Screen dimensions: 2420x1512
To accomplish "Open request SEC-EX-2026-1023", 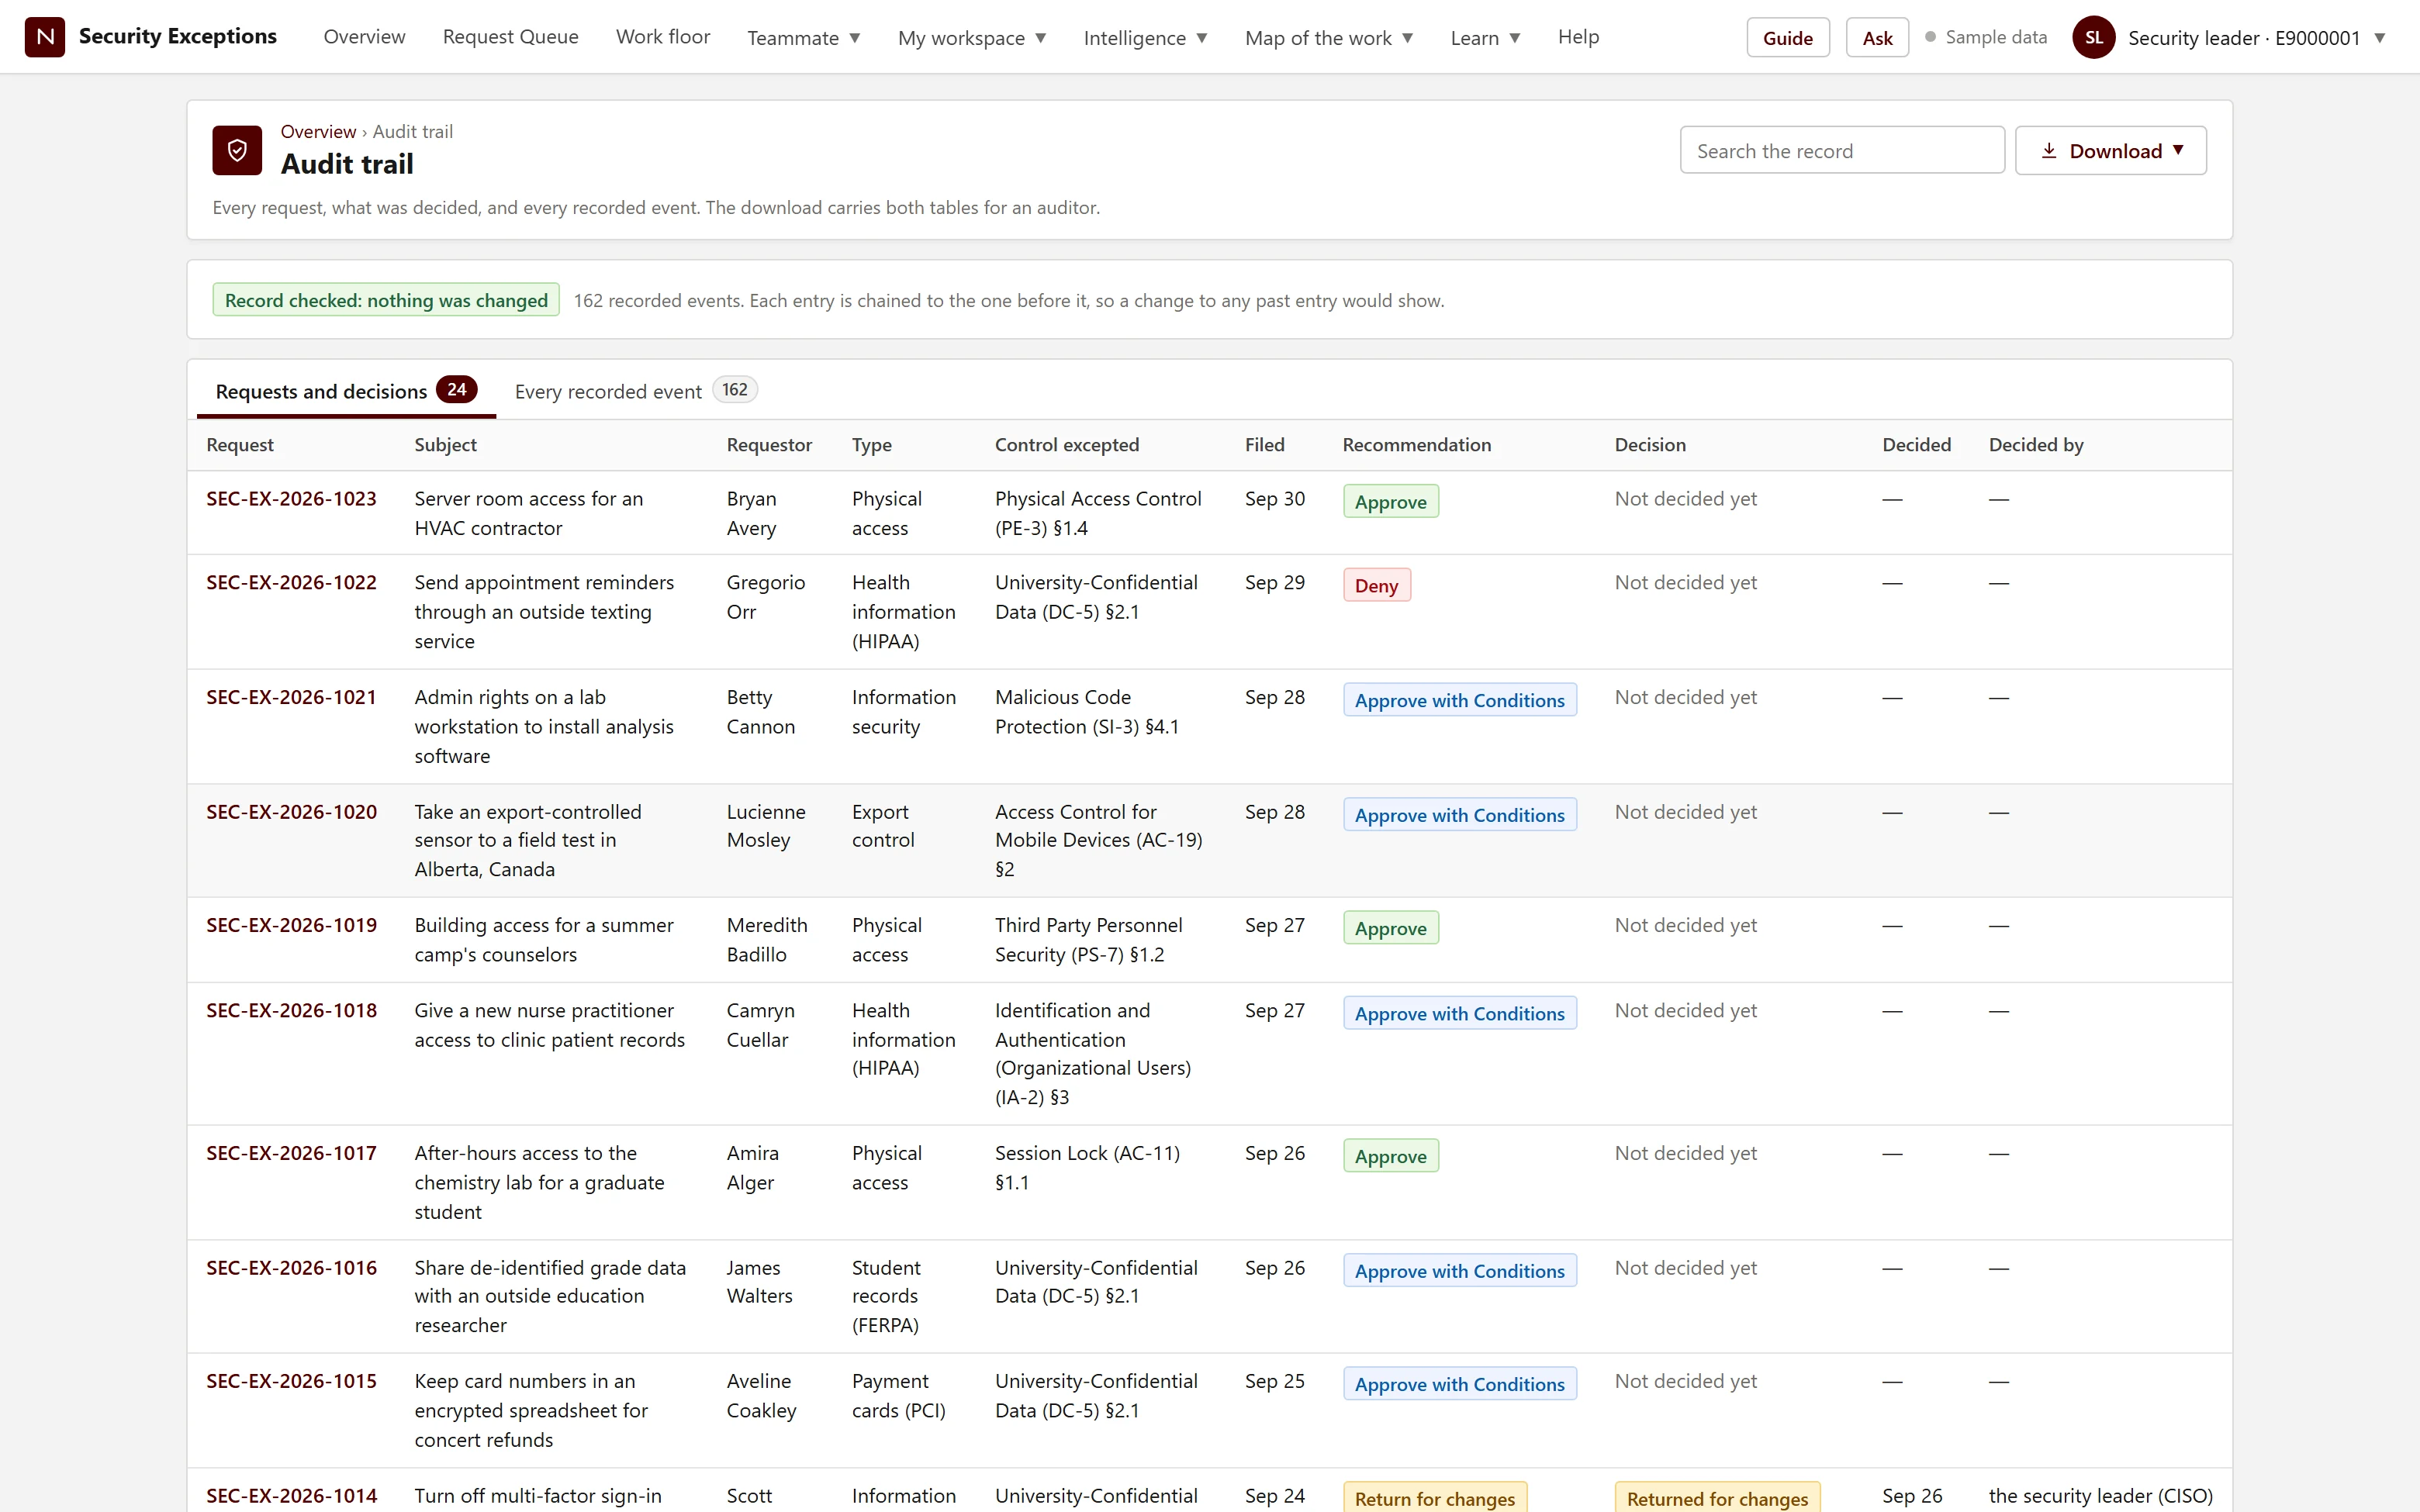I will (291, 498).
